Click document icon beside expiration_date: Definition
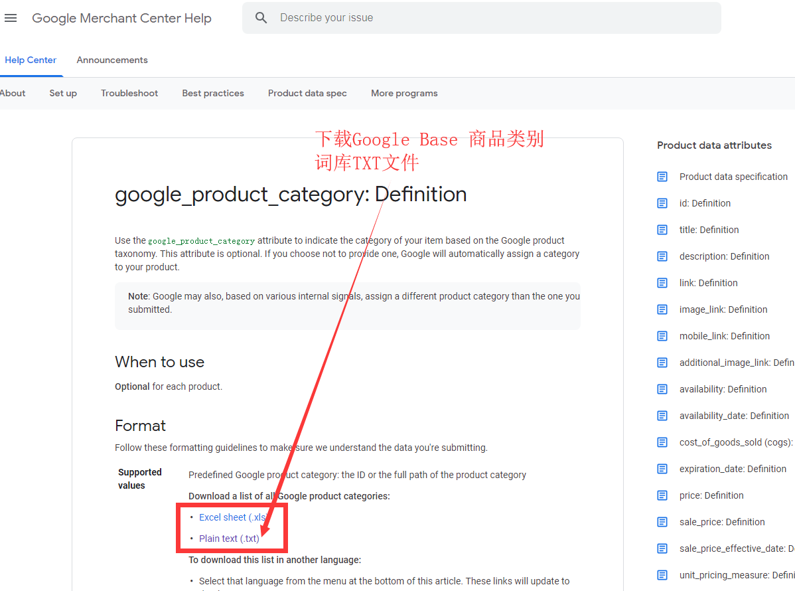Screen dimensions: 795x591 pyautogui.click(x=662, y=469)
